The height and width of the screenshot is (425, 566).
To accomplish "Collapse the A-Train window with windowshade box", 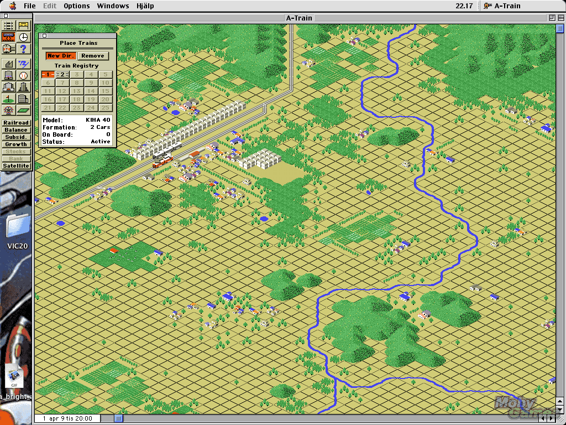I will (560, 17).
